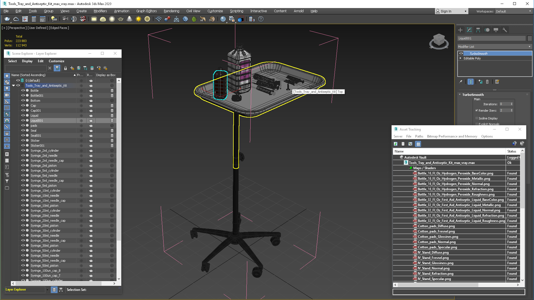Toggle visibility of Bottle layer
The image size is (534, 300).
tap(23, 91)
